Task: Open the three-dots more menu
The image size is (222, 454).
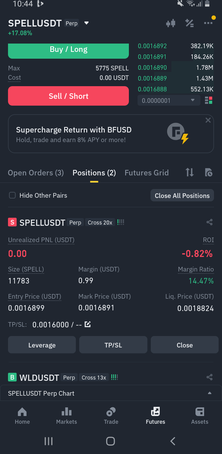Action: click(x=208, y=23)
